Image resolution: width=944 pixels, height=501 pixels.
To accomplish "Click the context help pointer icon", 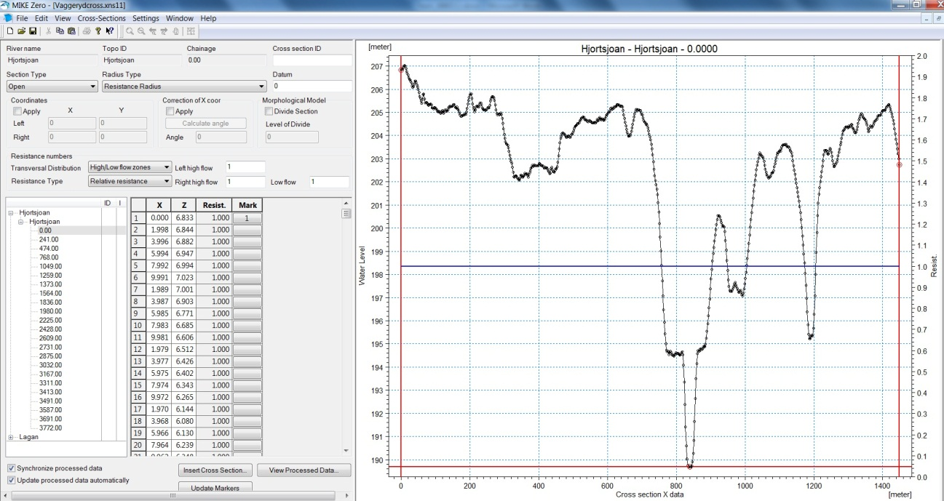I will (x=109, y=31).
